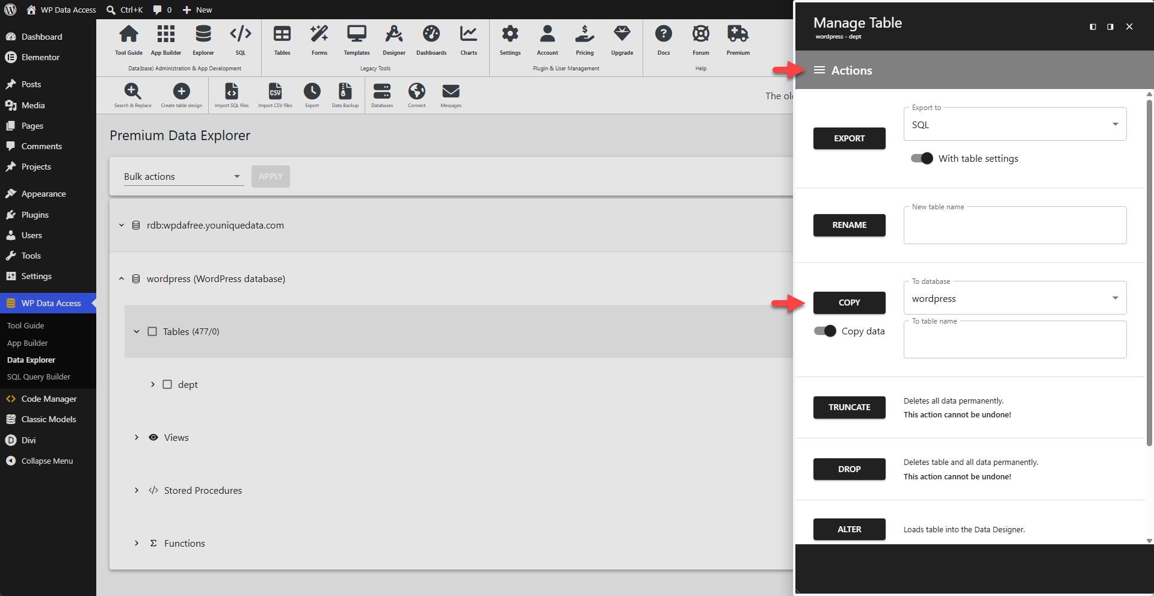Open Plugins menu in sidebar
This screenshot has width=1154, height=596.
tap(48, 215)
